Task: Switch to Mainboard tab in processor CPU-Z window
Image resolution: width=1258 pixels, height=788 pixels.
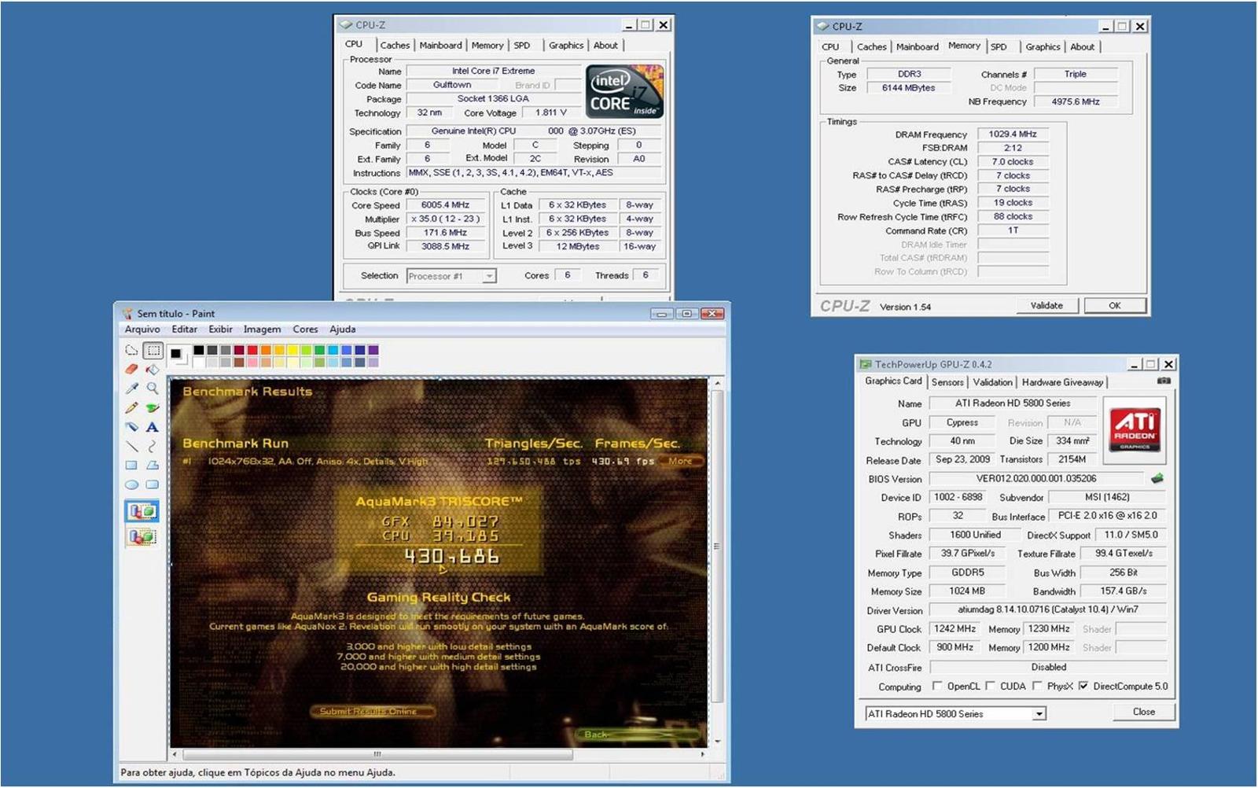Action: click(x=440, y=46)
